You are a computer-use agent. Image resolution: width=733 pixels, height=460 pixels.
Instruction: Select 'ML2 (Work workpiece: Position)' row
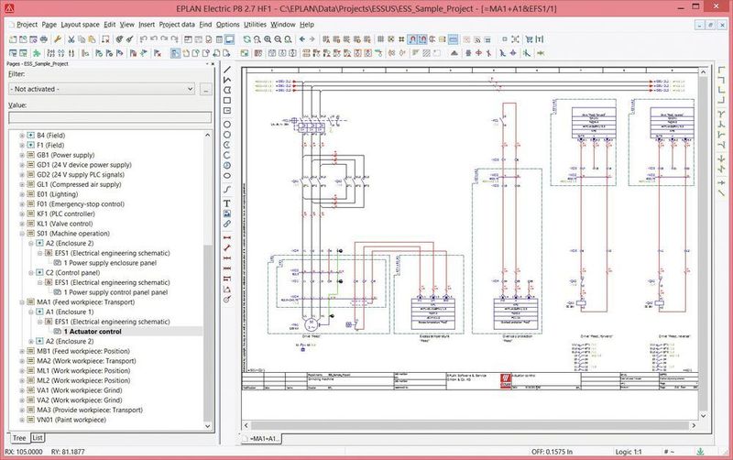point(83,380)
